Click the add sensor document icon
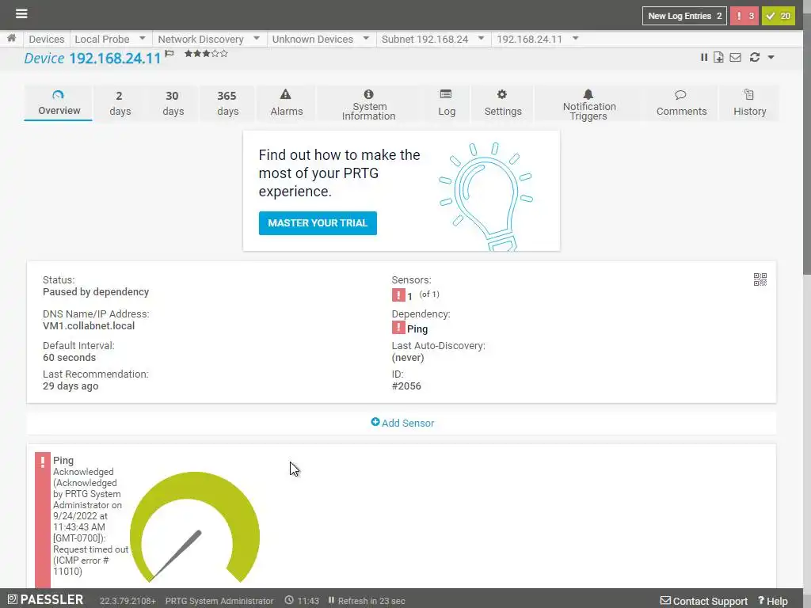Image resolution: width=811 pixels, height=608 pixels. point(718,57)
